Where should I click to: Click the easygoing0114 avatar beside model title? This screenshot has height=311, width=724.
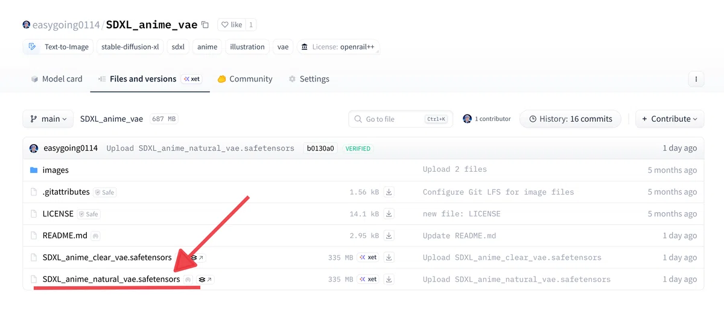[x=26, y=25]
